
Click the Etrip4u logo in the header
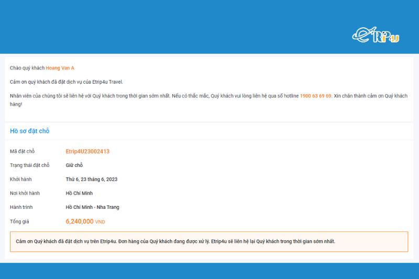pyautogui.click(x=376, y=35)
